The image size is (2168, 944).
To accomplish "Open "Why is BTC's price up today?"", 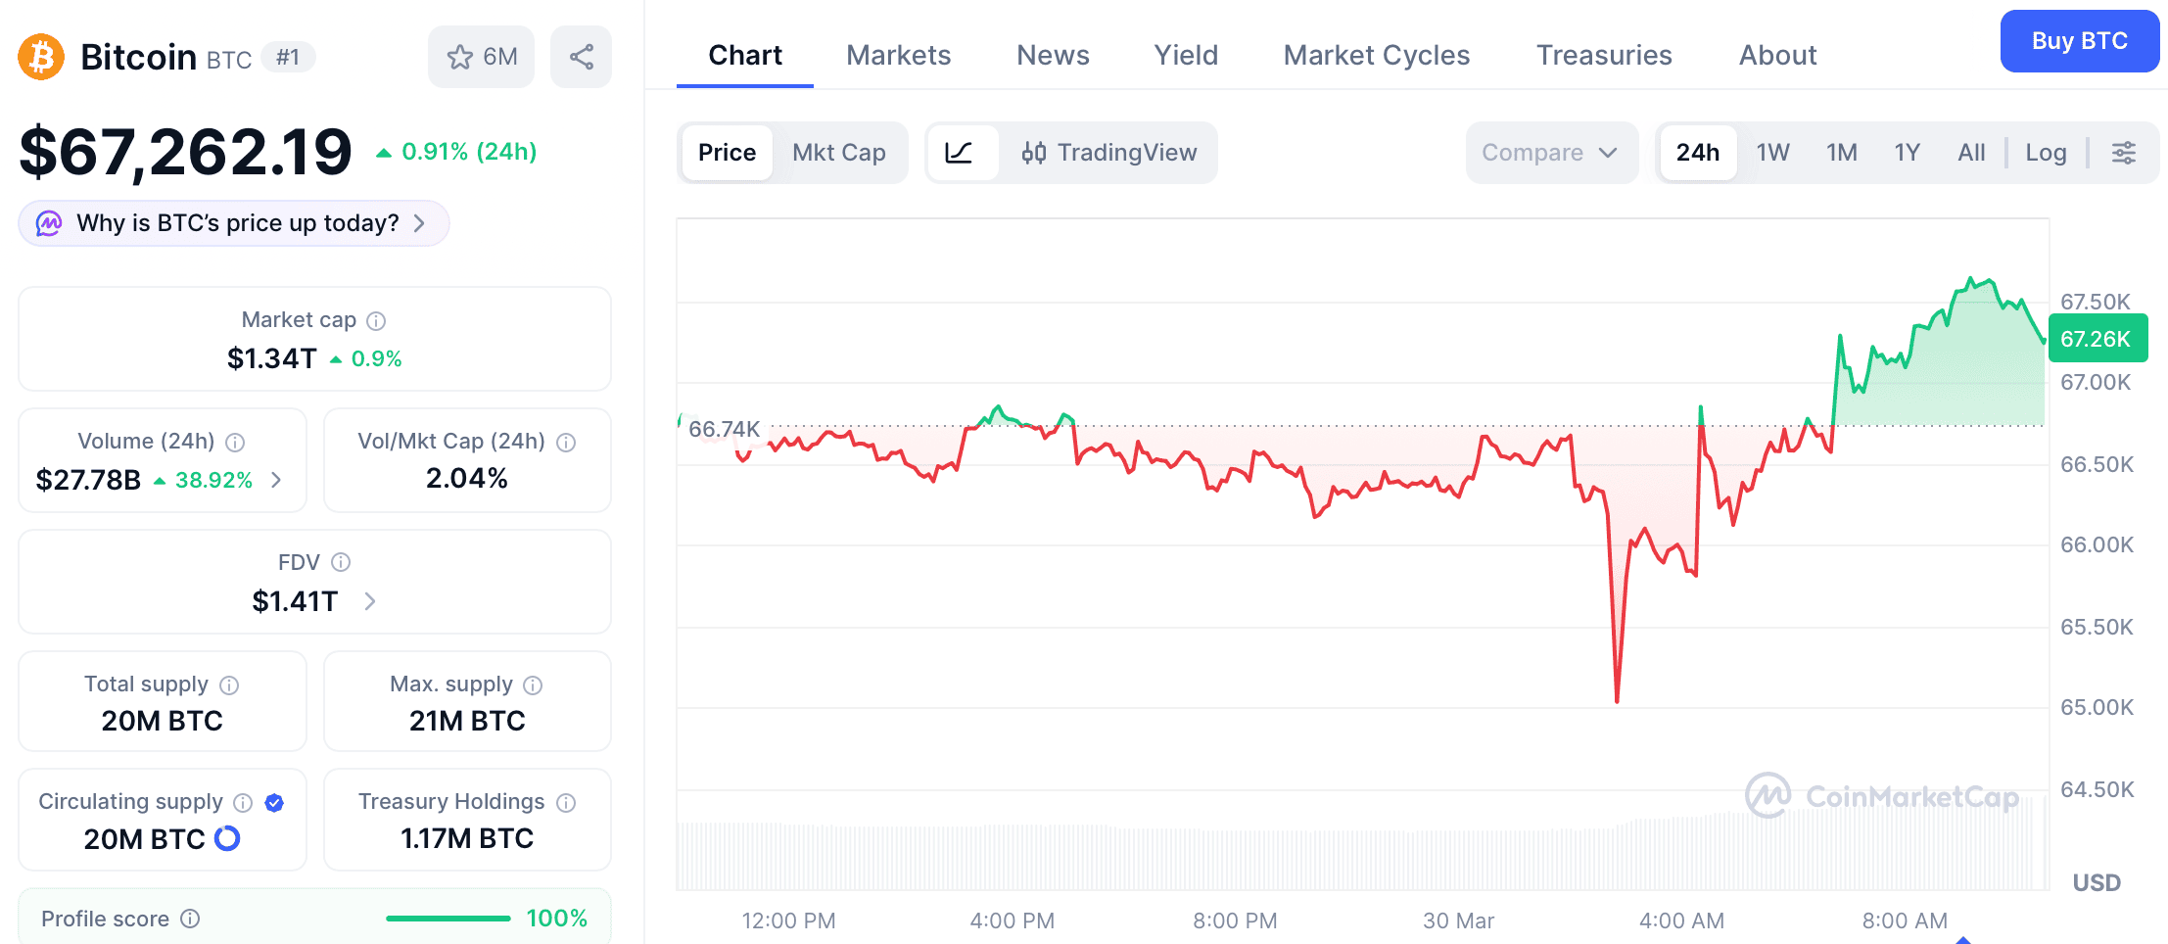I will tap(233, 223).
